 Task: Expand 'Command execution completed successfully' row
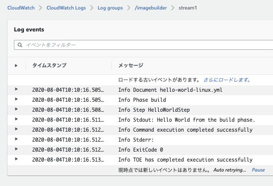pyautogui.click(x=16, y=129)
